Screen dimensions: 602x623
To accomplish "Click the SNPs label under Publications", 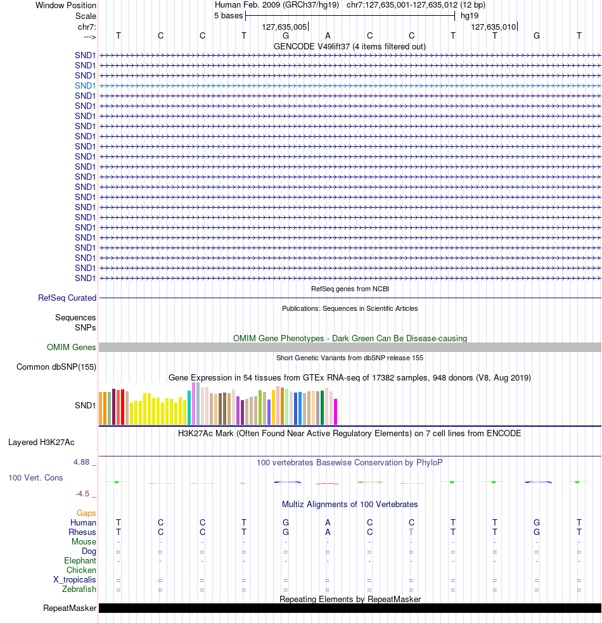I will click(x=85, y=328).
